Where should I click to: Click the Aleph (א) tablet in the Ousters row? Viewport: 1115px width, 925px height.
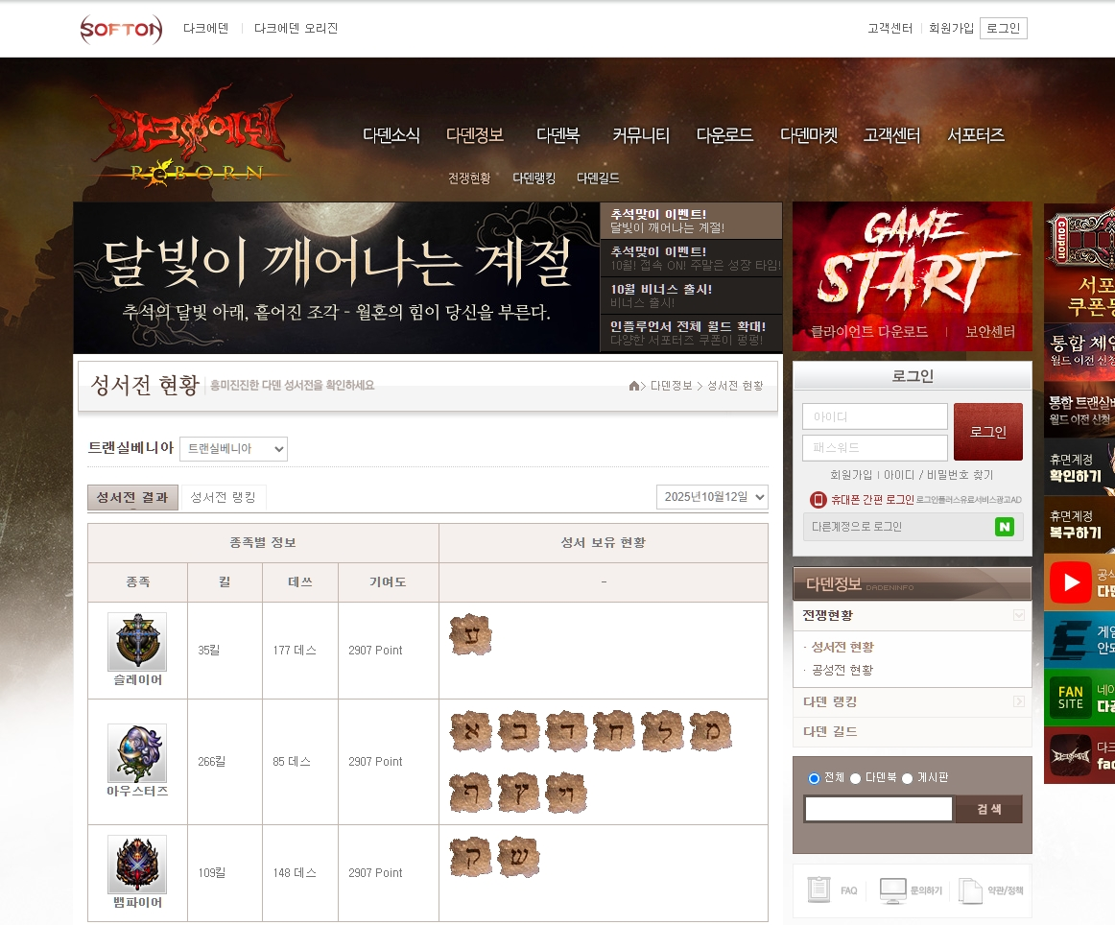471,731
